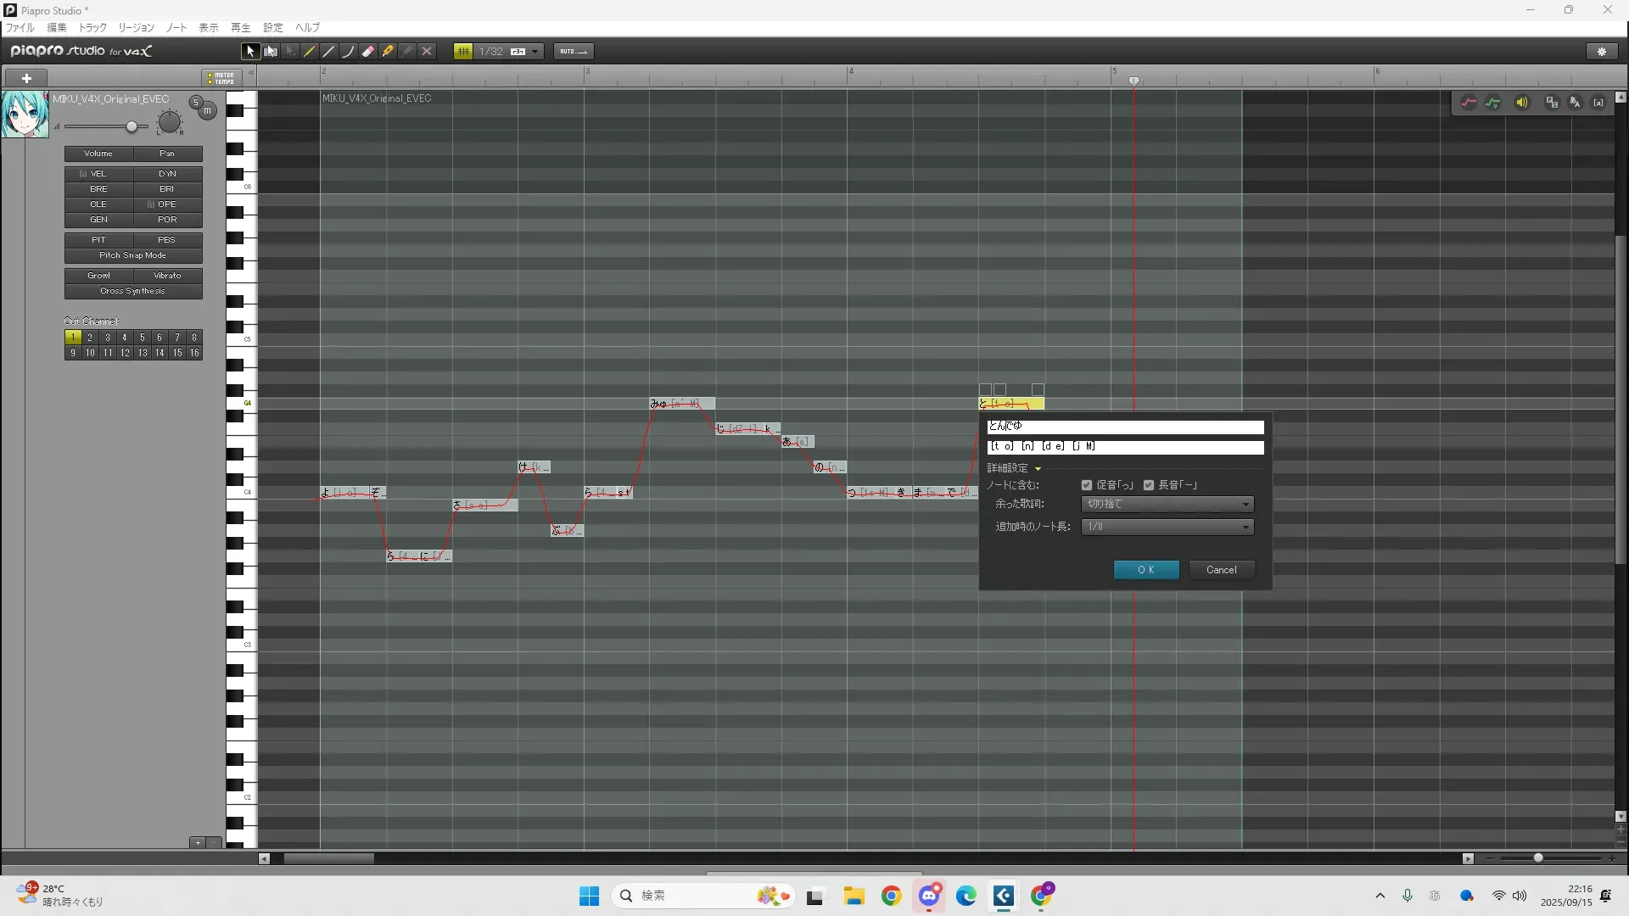The image size is (1629, 916).
Task: Click the track volume slider knob
Action: click(132, 127)
